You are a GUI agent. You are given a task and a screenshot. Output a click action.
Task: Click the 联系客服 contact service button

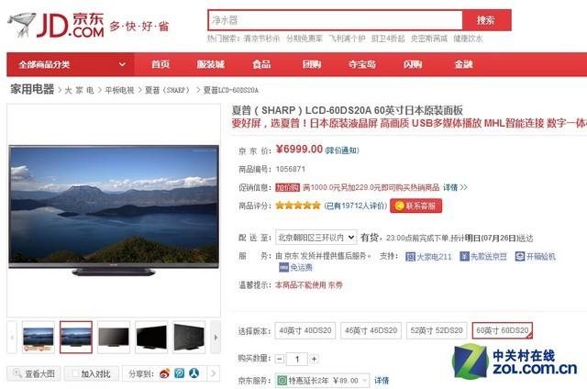click(x=415, y=206)
